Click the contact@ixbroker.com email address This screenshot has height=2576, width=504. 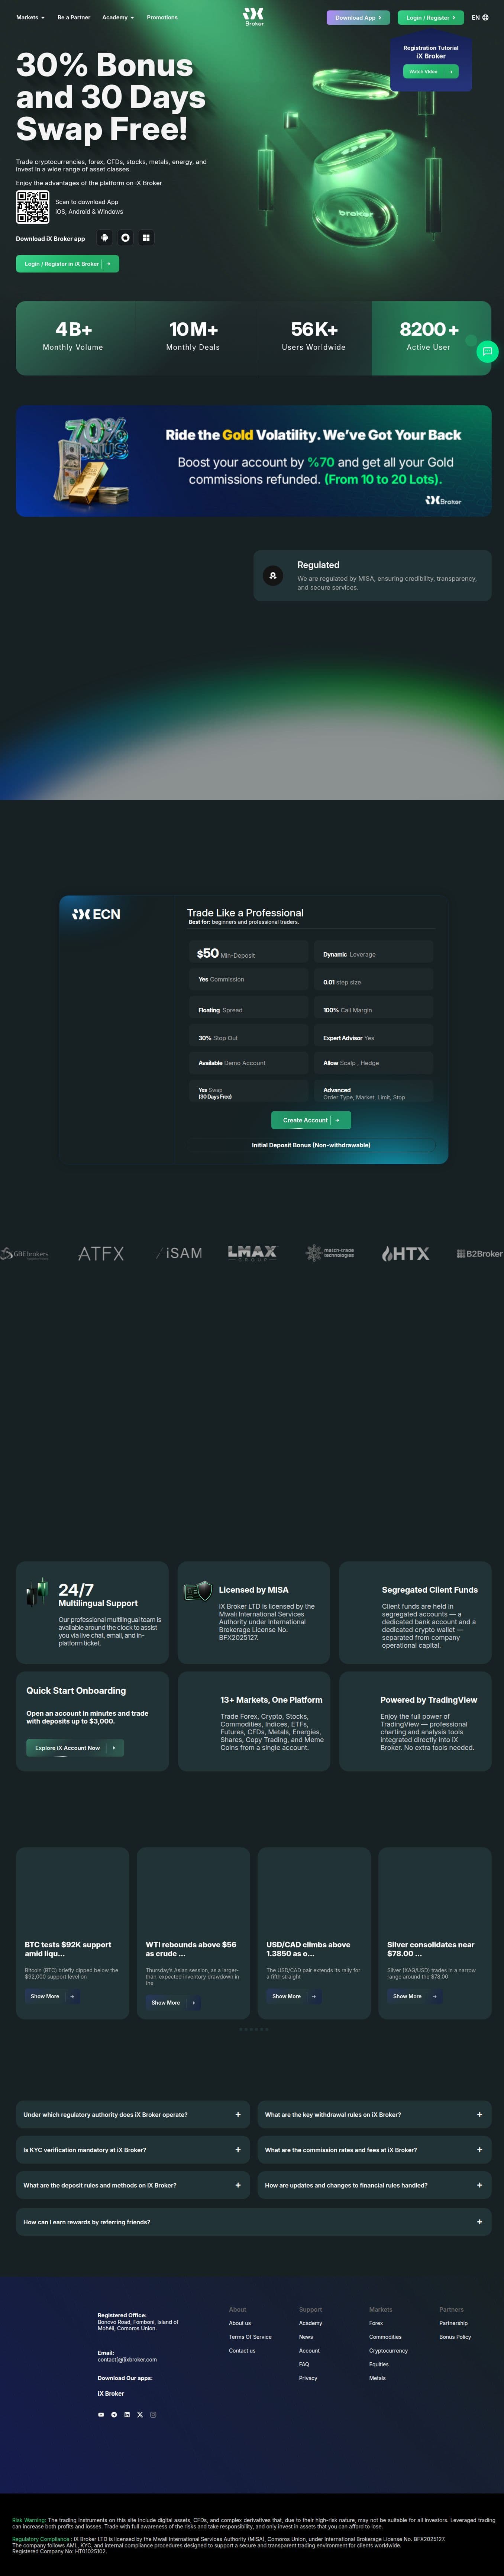127,2360
